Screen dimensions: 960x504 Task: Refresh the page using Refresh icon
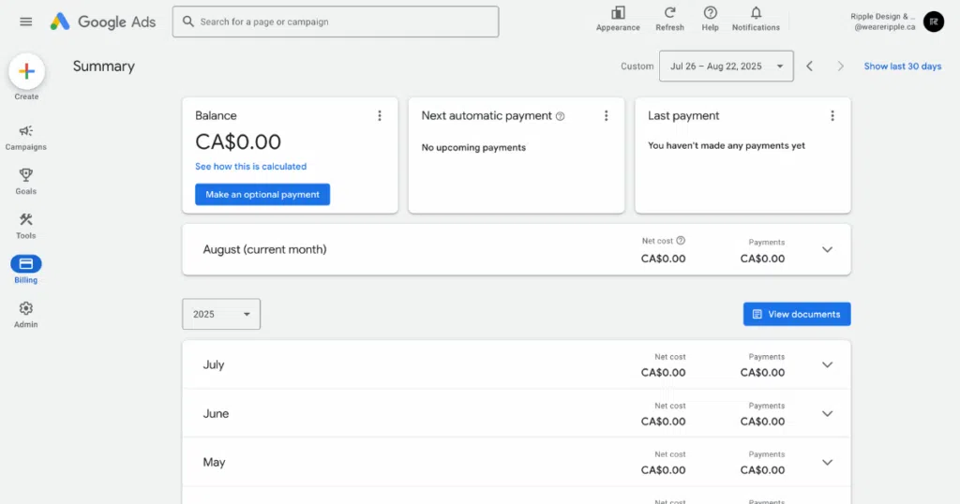coord(669,13)
